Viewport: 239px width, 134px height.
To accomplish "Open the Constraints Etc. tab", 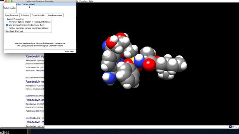I will point(38,15).
